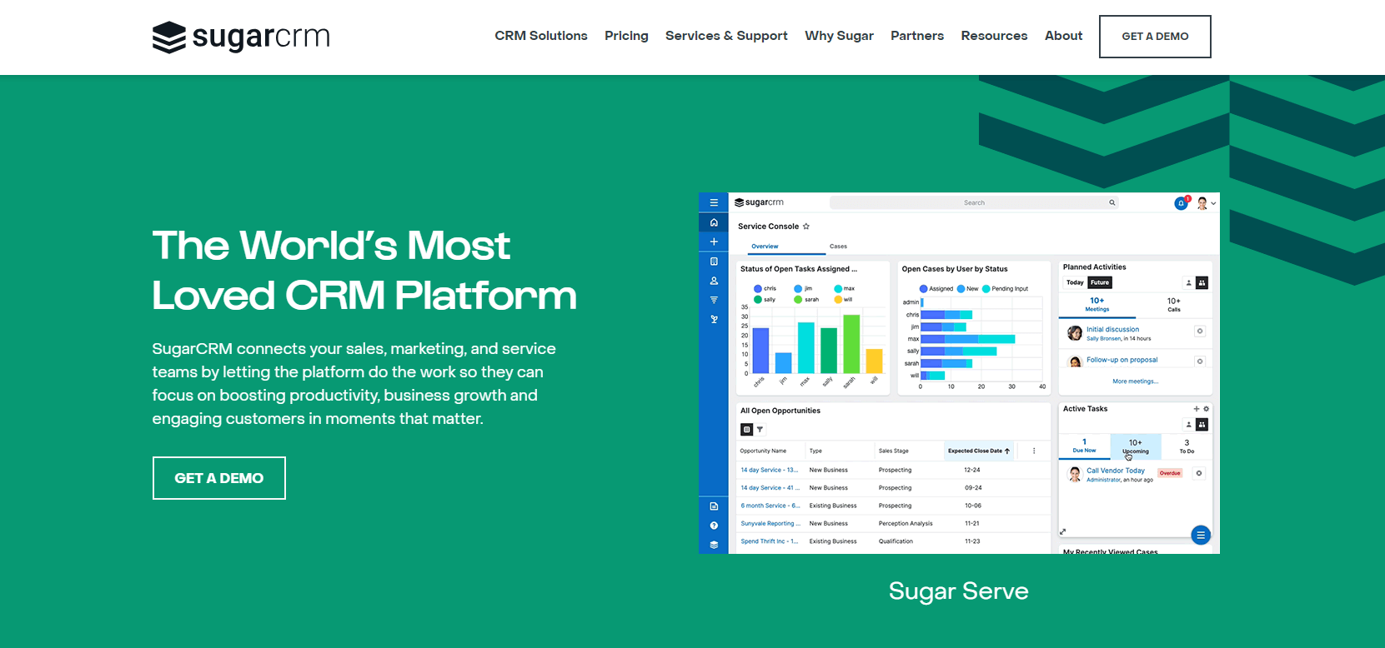Viewport: 1385px width, 648px height.
Task: Click the dashboard Search field
Action: [x=973, y=203]
